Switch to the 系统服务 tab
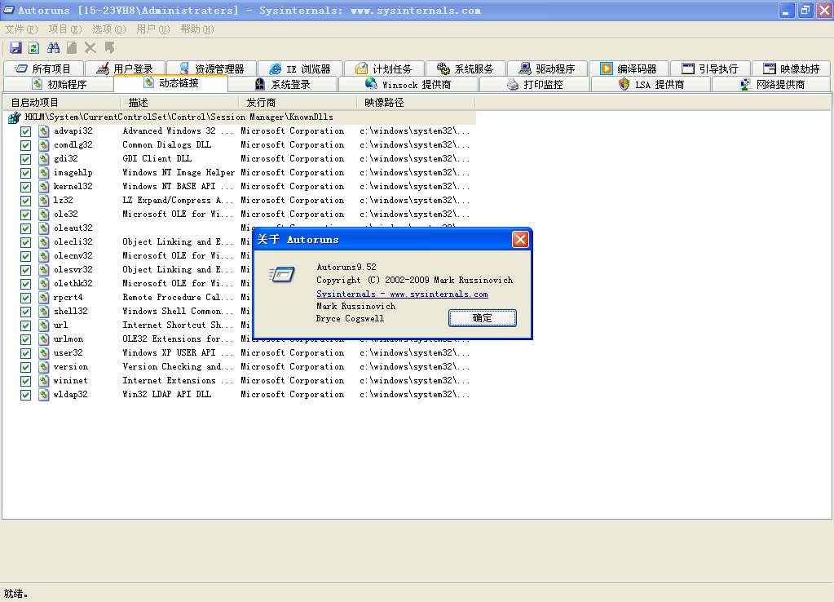834x602 pixels. 466,69
